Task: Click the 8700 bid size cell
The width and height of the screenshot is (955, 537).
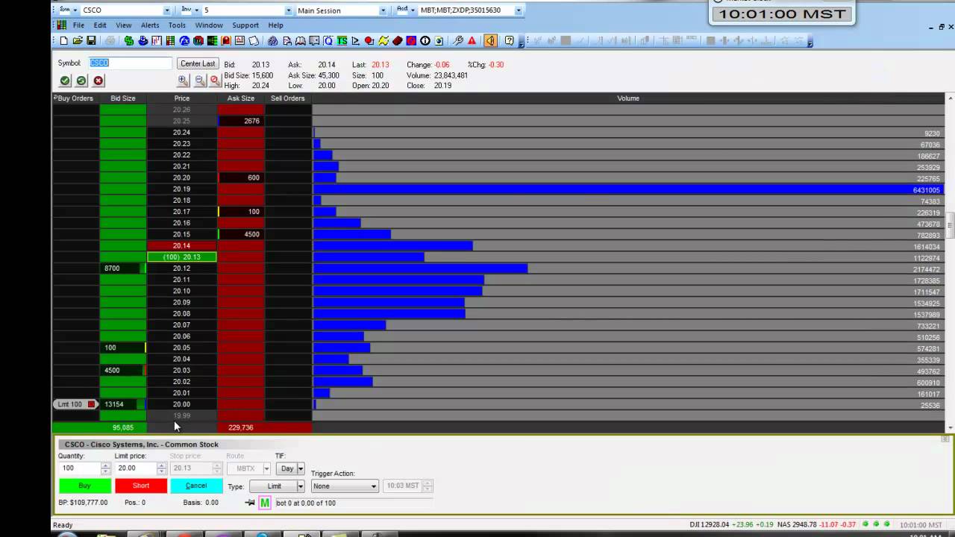Action: (x=123, y=268)
